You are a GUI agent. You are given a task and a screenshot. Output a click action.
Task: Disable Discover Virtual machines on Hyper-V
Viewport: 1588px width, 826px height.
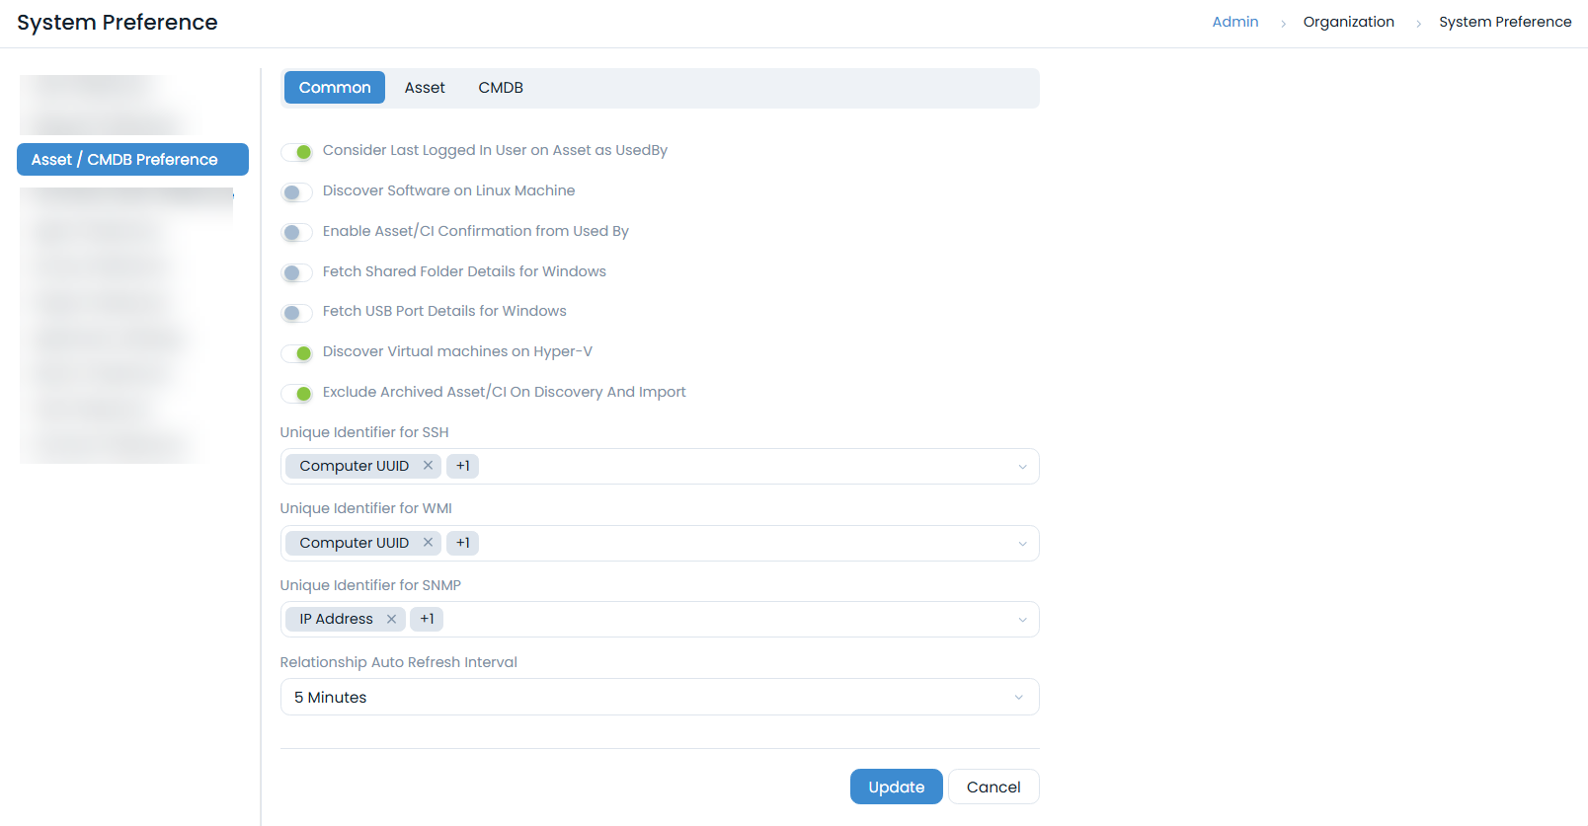coord(296,353)
